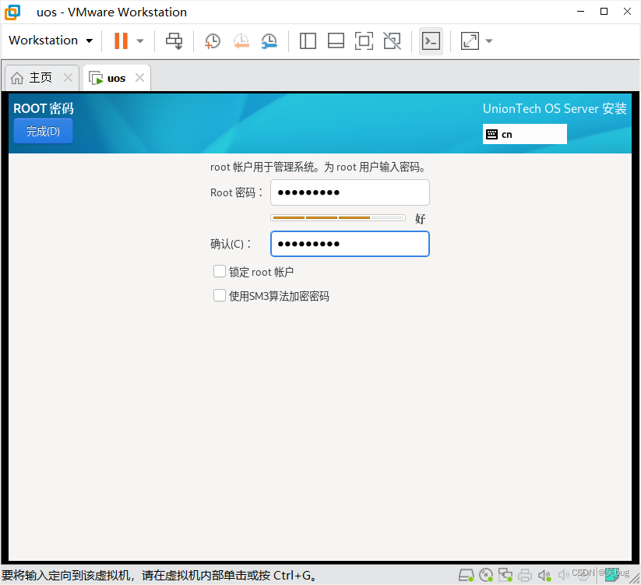Focus the Root 密码 password field
This screenshot has height=585, width=641.
coord(350,192)
